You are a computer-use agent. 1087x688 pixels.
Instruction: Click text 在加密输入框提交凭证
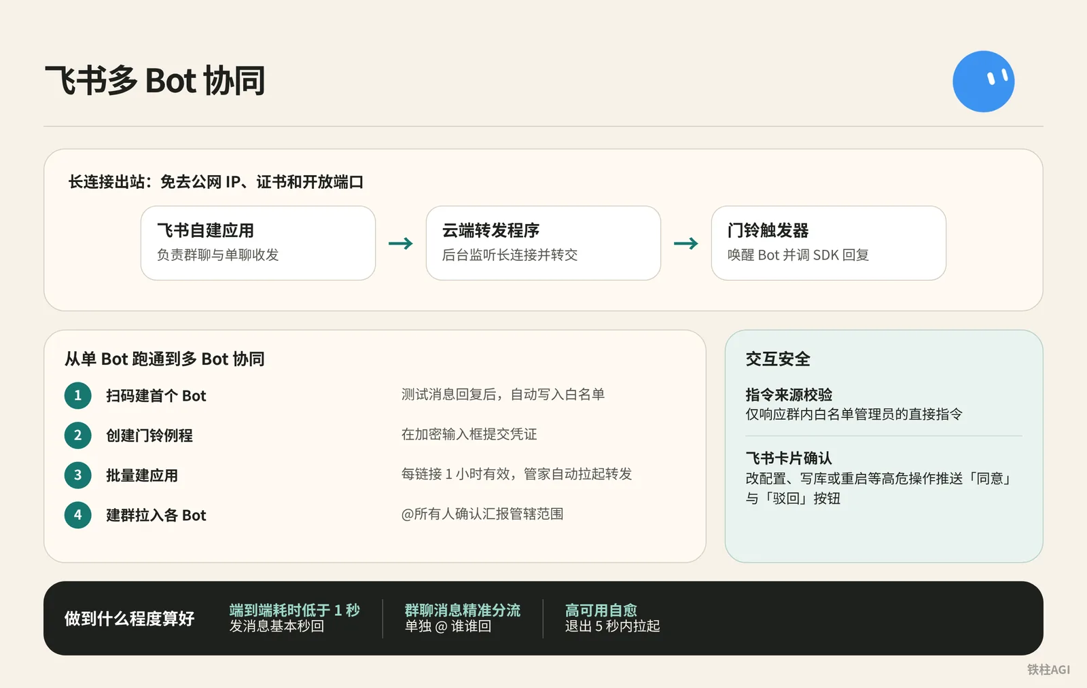469,434
